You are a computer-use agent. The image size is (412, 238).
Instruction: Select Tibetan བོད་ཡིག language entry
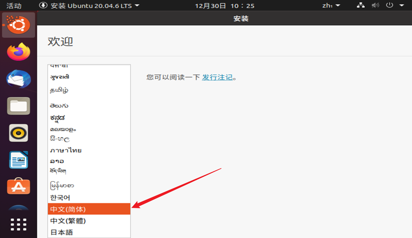(x=89, y=171)
